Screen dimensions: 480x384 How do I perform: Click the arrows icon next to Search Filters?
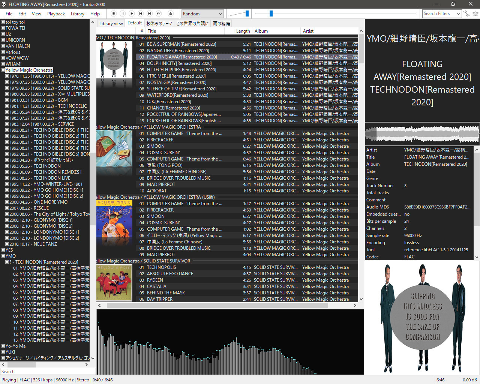[x=466, y=13]
